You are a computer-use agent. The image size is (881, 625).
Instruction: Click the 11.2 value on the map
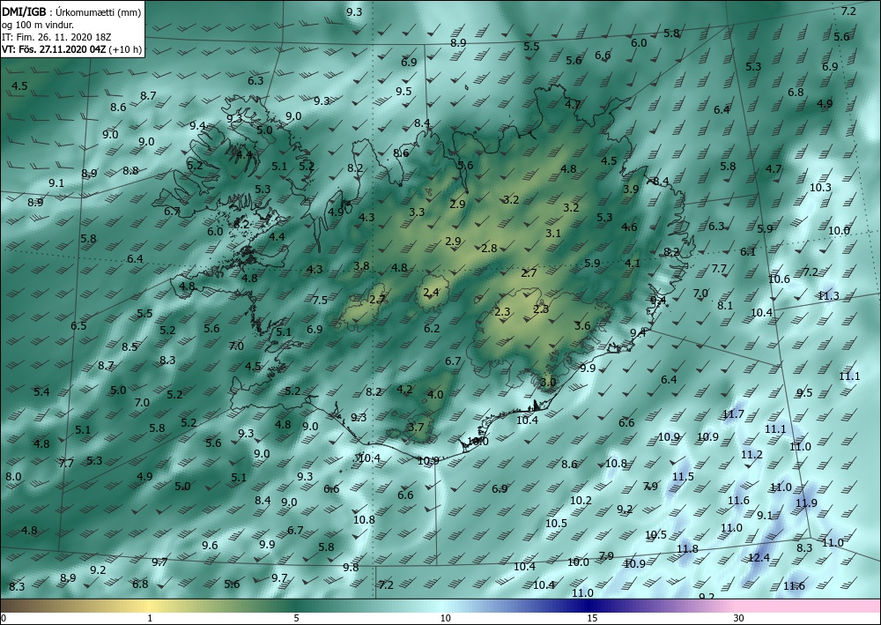751,455
